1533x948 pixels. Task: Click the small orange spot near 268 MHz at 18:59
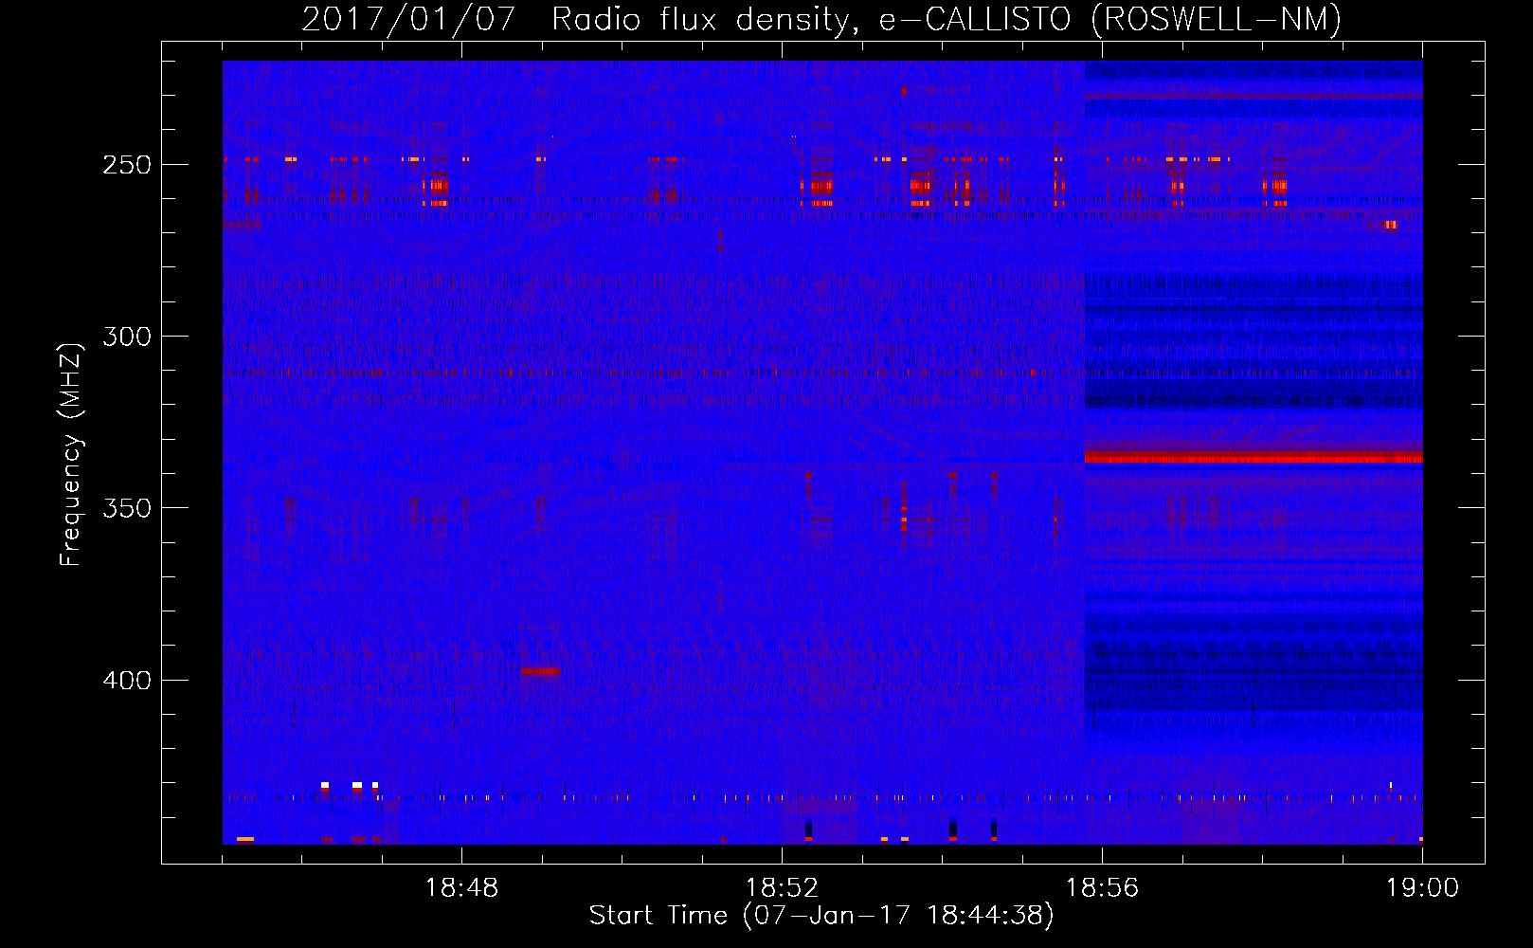tap(1391, 225)
